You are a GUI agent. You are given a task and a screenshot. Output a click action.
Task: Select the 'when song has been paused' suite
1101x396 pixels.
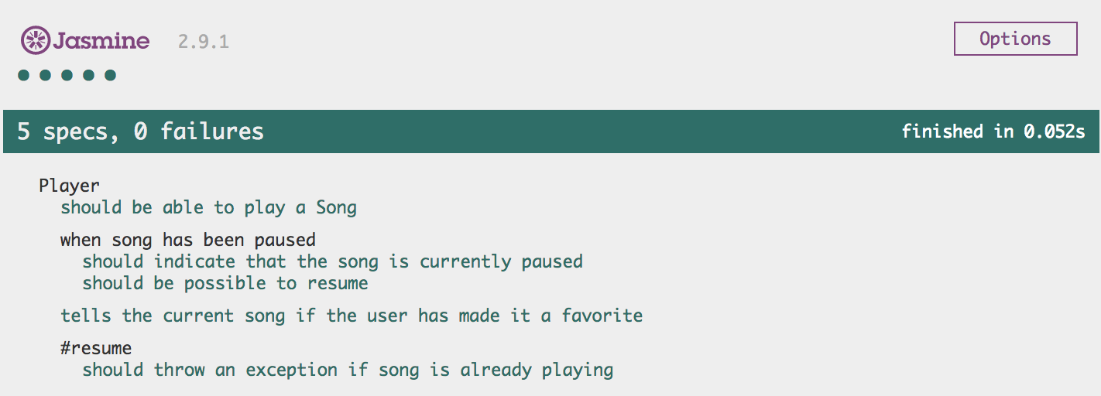(188, 240)
